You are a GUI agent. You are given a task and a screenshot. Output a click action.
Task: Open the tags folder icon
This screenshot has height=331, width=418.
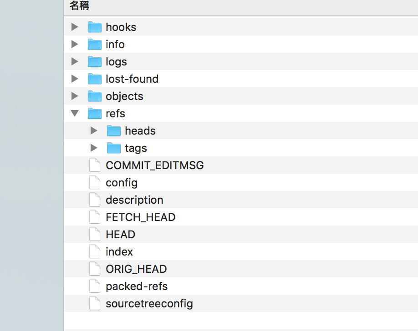coord(114,148)
